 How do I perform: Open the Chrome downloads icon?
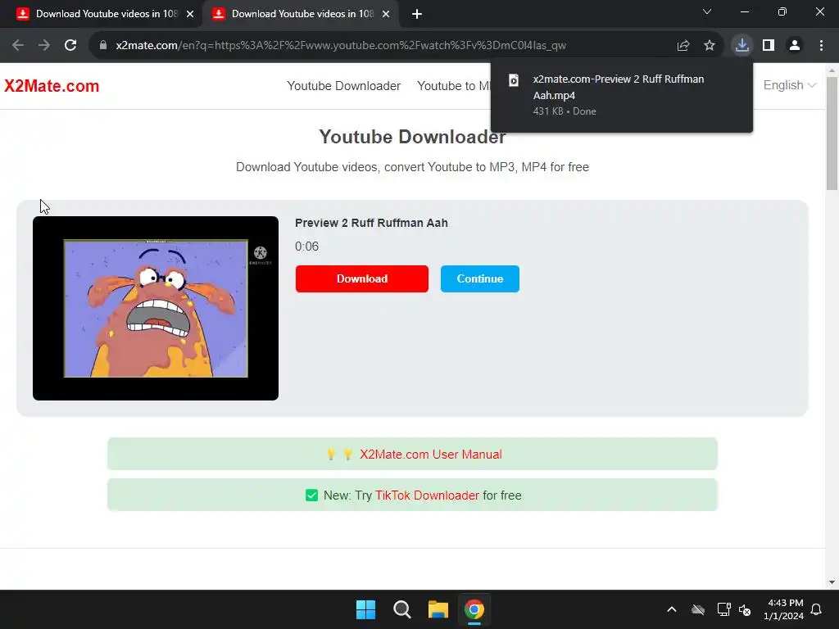coord(742,45)
